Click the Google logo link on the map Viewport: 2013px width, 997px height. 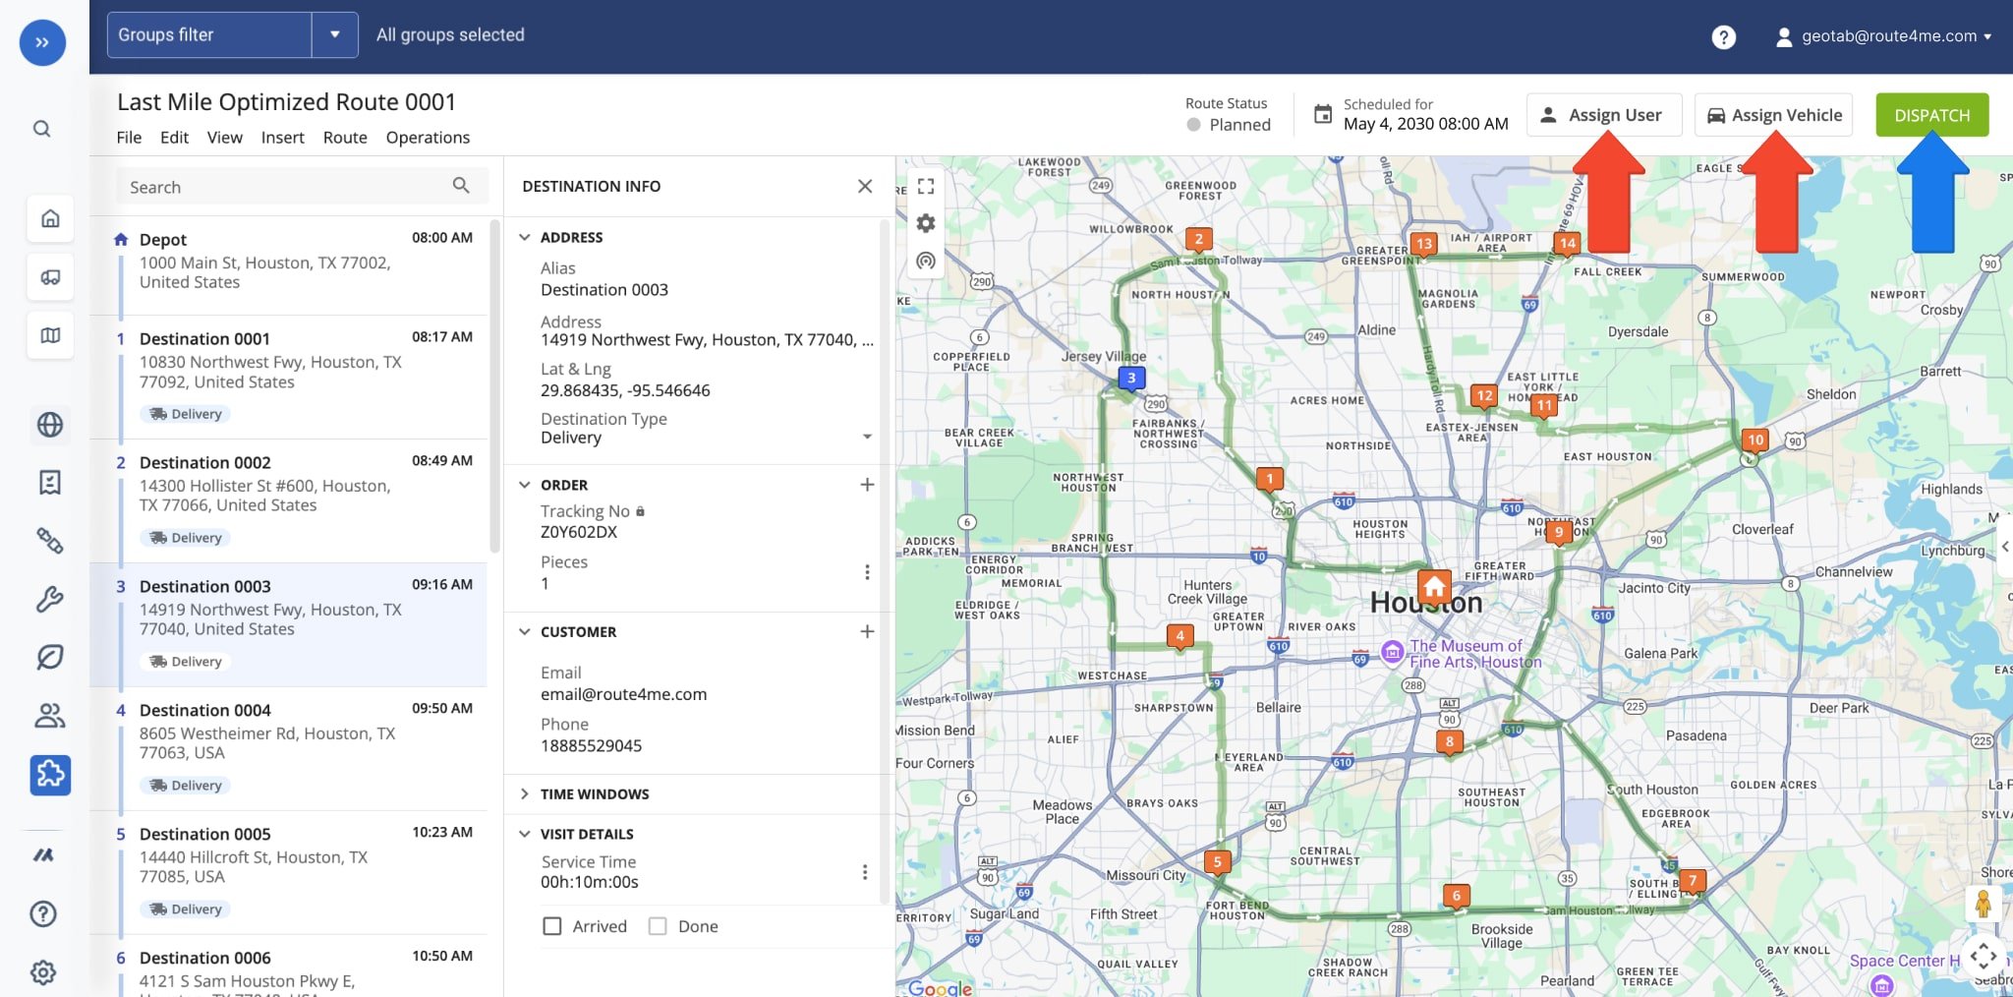[x=940, y=987]
